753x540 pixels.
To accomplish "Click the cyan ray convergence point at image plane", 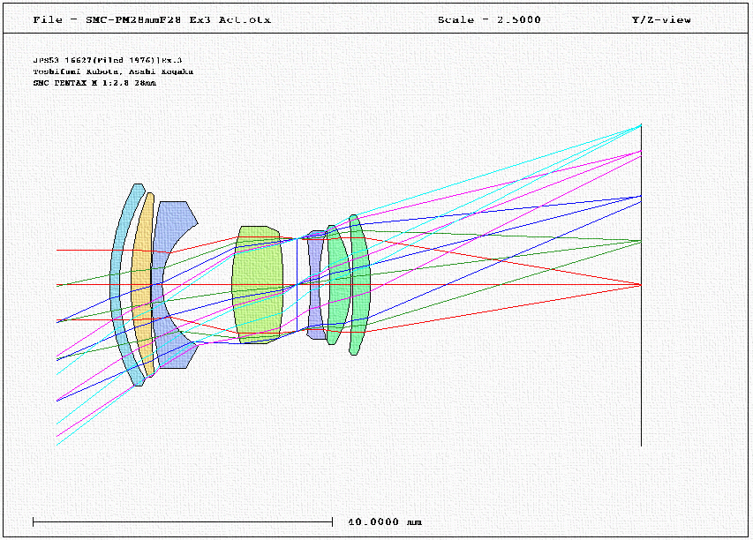I will tap(641, 125).
